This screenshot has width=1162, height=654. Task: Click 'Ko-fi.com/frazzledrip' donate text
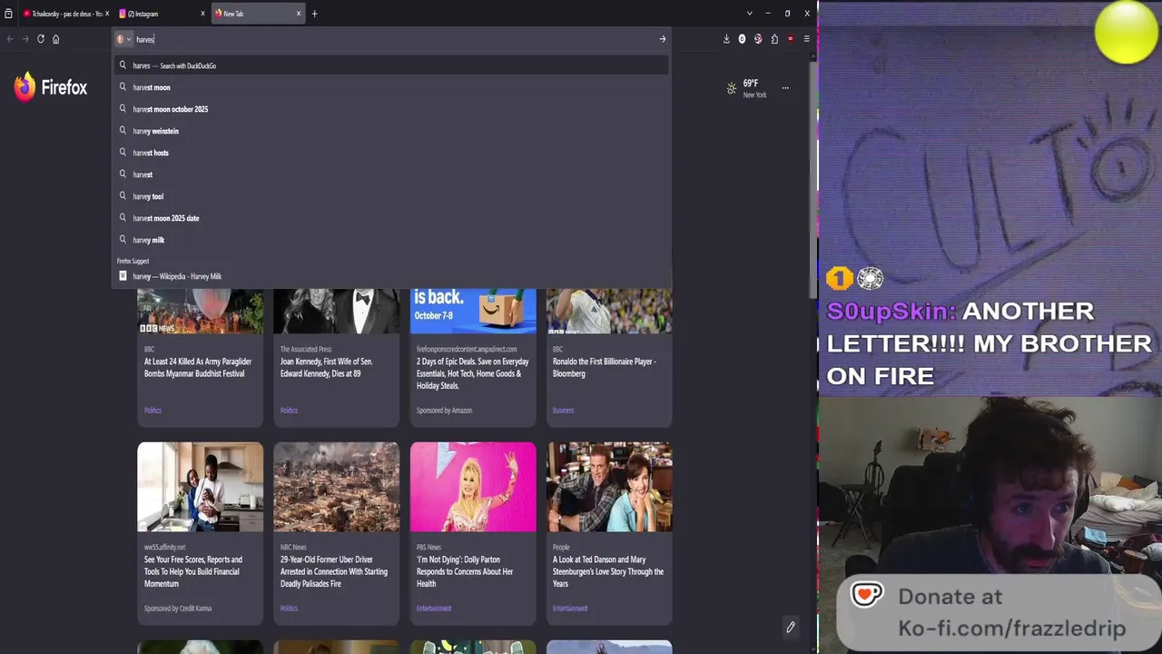tap(1011, 629)
